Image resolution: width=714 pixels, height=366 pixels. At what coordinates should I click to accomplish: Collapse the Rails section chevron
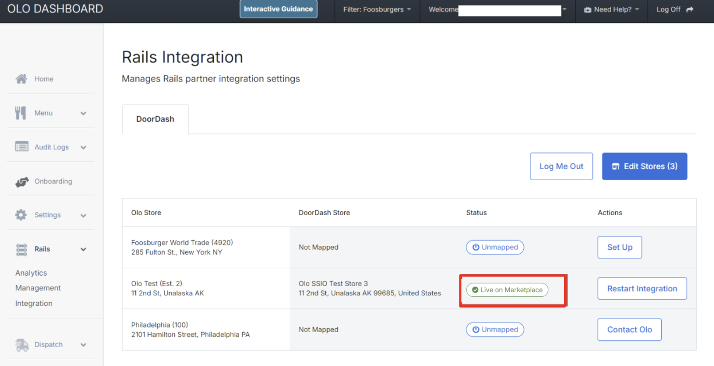(x=83, y=250)
